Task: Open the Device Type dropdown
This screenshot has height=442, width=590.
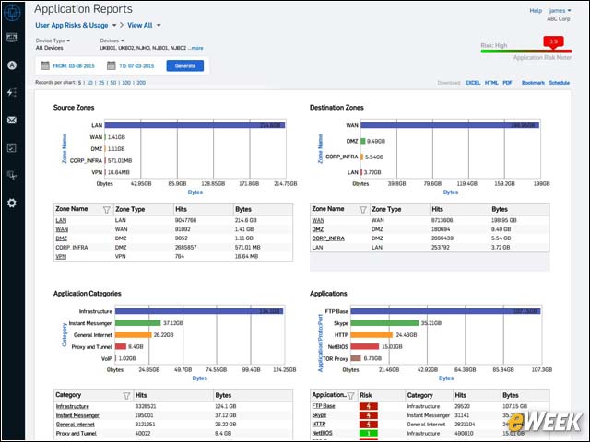Action: coord(53,41)
